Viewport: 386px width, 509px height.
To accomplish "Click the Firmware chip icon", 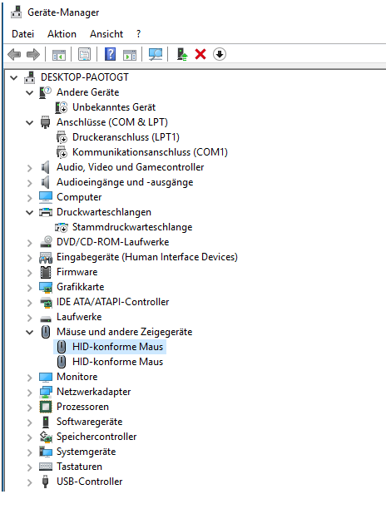I will (46, 272).
